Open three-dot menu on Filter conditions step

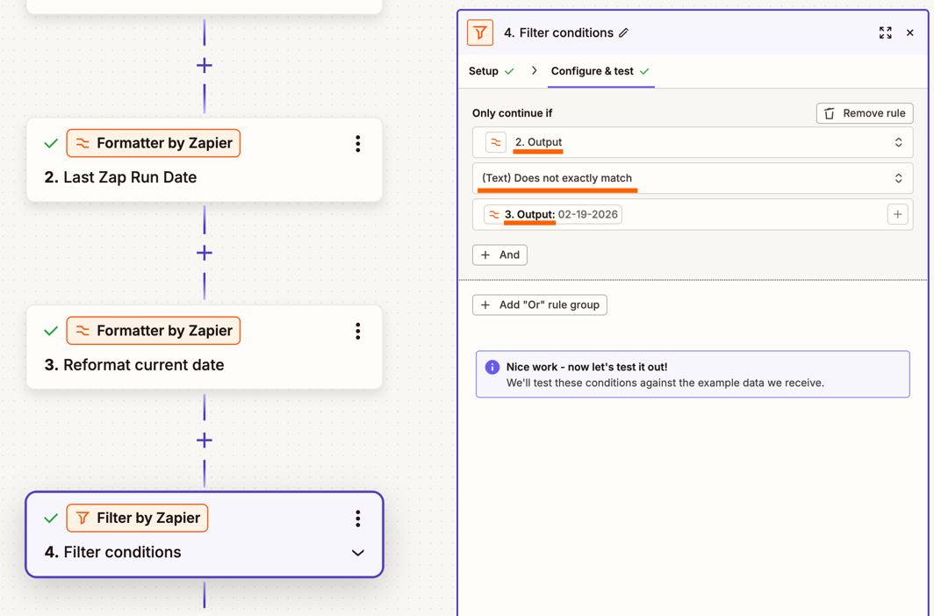[x=357, y=519]
